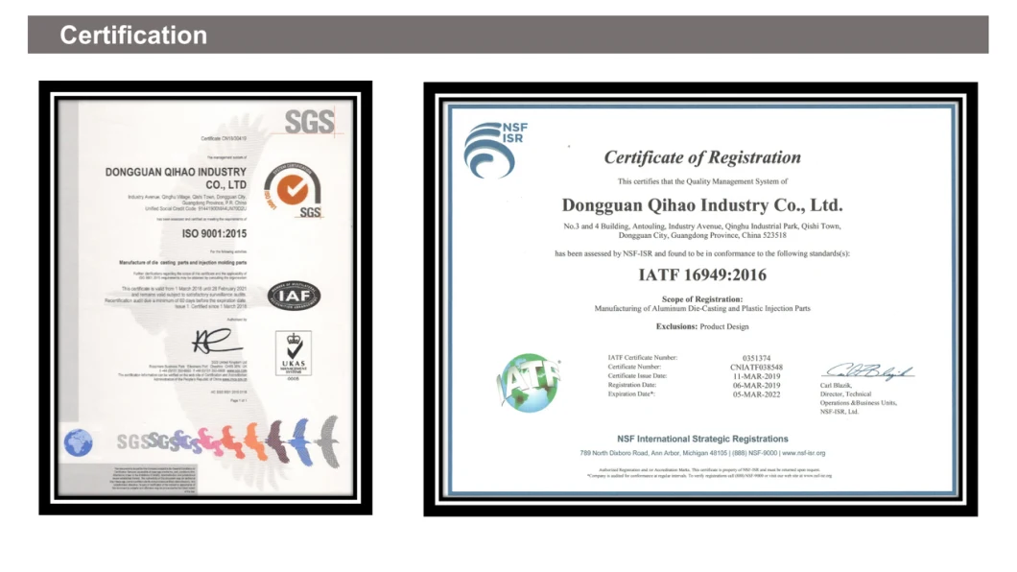Click "789 North Dixboro Road, Ann Arbor" address
The width and height of the screenshot is (1017, 572).
(x=653, y=453)
